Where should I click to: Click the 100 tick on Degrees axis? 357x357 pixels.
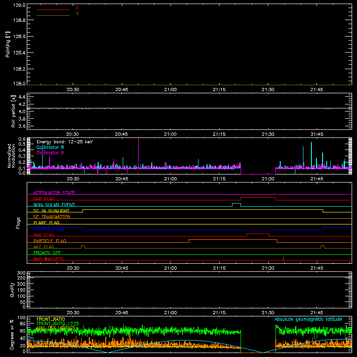coord(21,318)
